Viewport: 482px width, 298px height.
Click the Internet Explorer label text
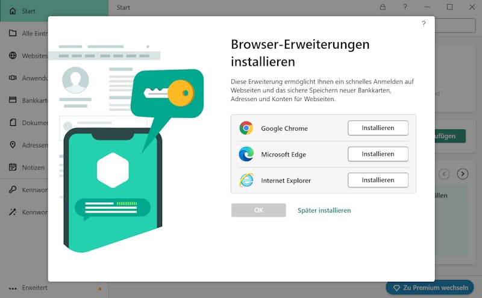point(286,181)
